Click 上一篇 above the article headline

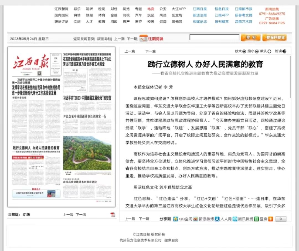(130, 51)
